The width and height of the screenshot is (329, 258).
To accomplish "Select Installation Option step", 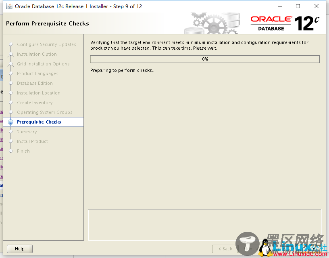I will click(37, 54).
